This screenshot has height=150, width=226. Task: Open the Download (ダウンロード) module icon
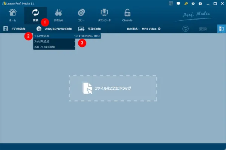pos(104,12)
